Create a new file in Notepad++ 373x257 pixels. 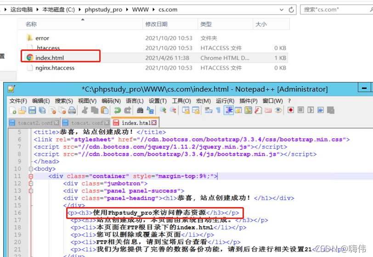point(12,110)
